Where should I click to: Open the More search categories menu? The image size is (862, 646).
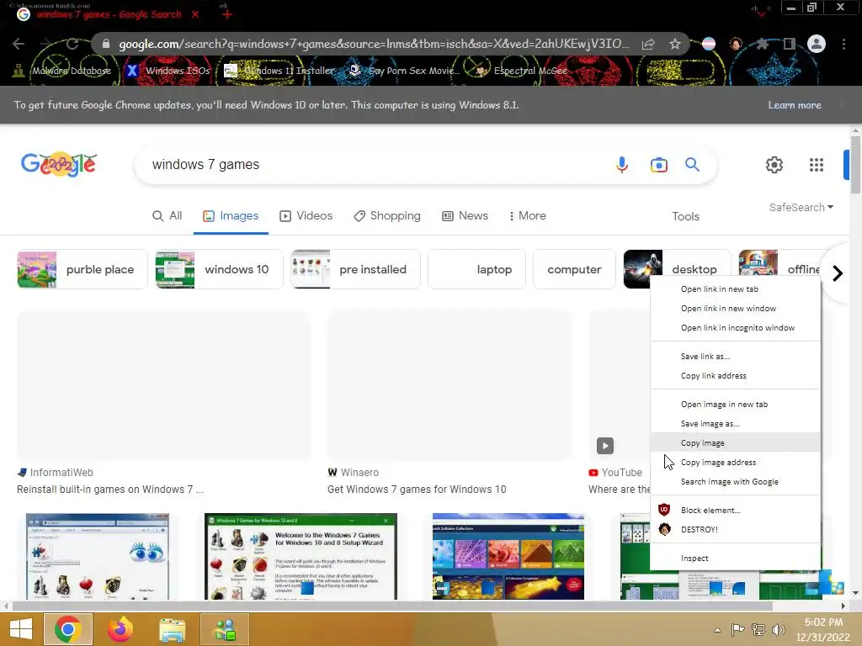tap(528, 216)
